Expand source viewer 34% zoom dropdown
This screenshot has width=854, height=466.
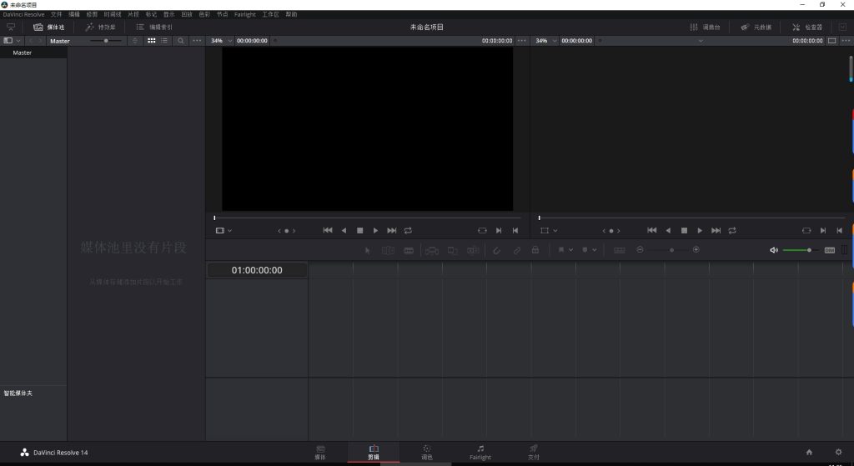point(221,40)
